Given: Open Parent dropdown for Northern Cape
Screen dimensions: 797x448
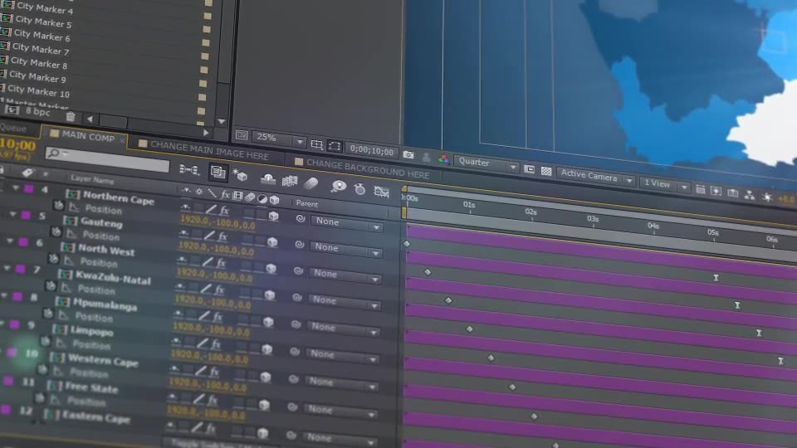Looking at the screenshot, I should pyautogui.click(x=347, y=222).
